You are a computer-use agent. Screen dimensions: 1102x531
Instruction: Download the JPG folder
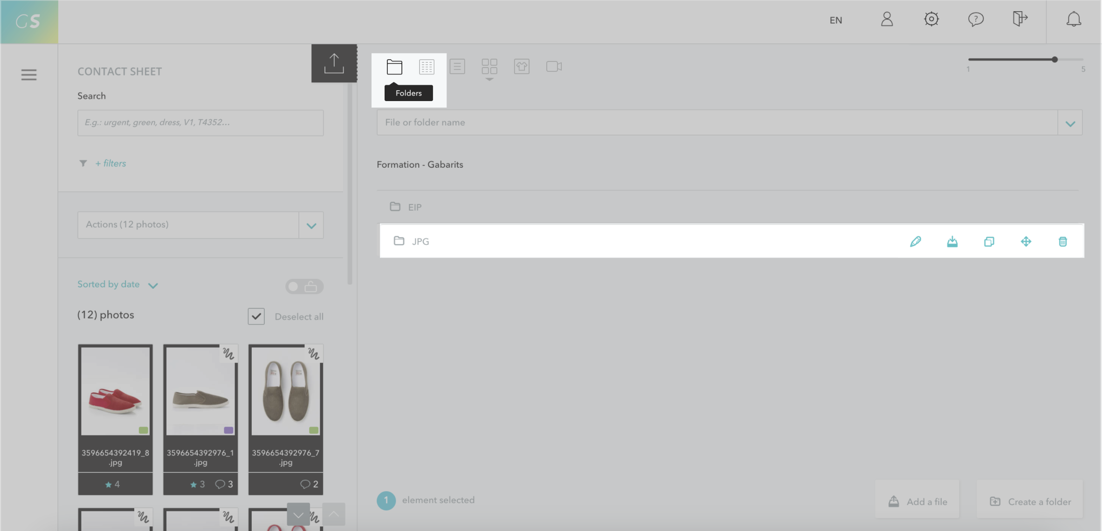tap(952, 241)
